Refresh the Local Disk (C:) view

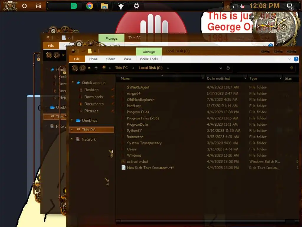point(228,68)
